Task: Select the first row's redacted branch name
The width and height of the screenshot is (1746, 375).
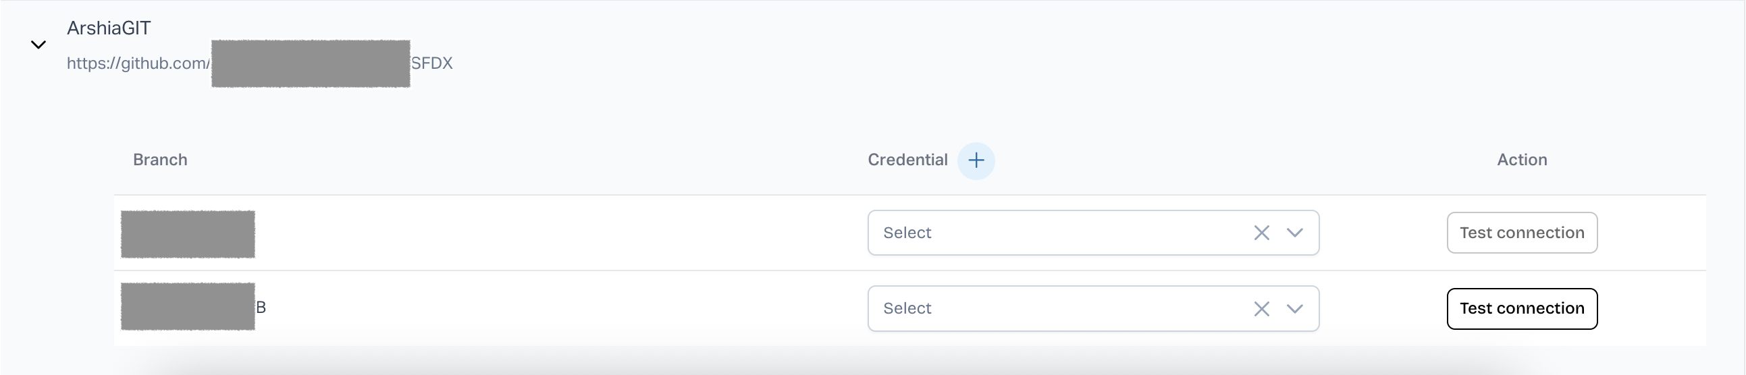Action: [x=188, y=233]
